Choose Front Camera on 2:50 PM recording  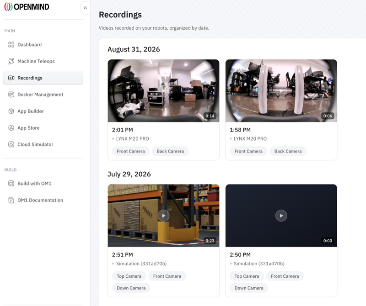pos(285,276)
